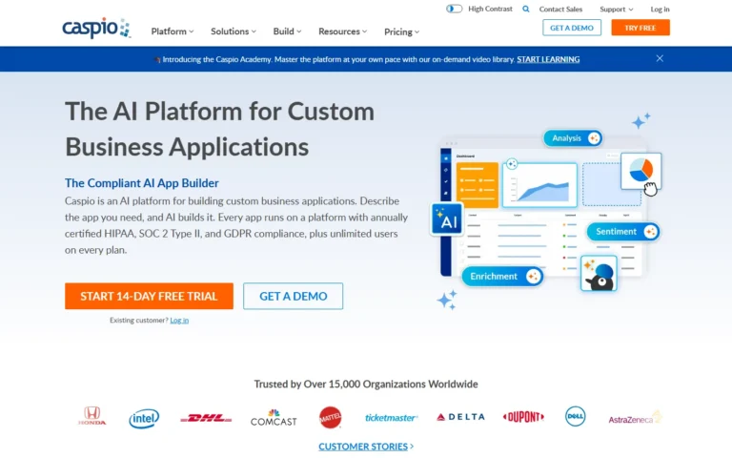Image resolution: width=732 pixels, height=458 pixels.
Task: Click the area chart panel in illustration
Action: (539, 184)
